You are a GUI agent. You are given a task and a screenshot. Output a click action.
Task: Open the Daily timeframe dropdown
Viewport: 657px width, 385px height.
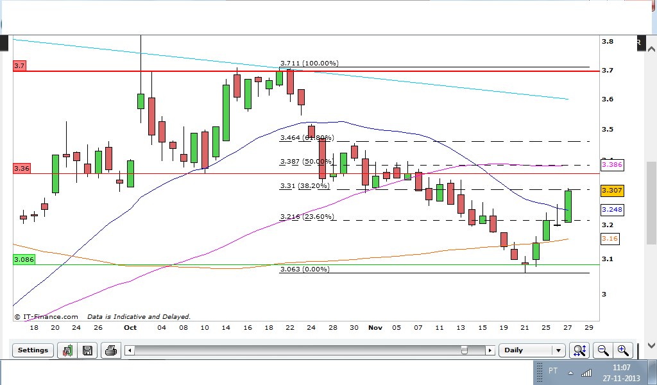532,350
